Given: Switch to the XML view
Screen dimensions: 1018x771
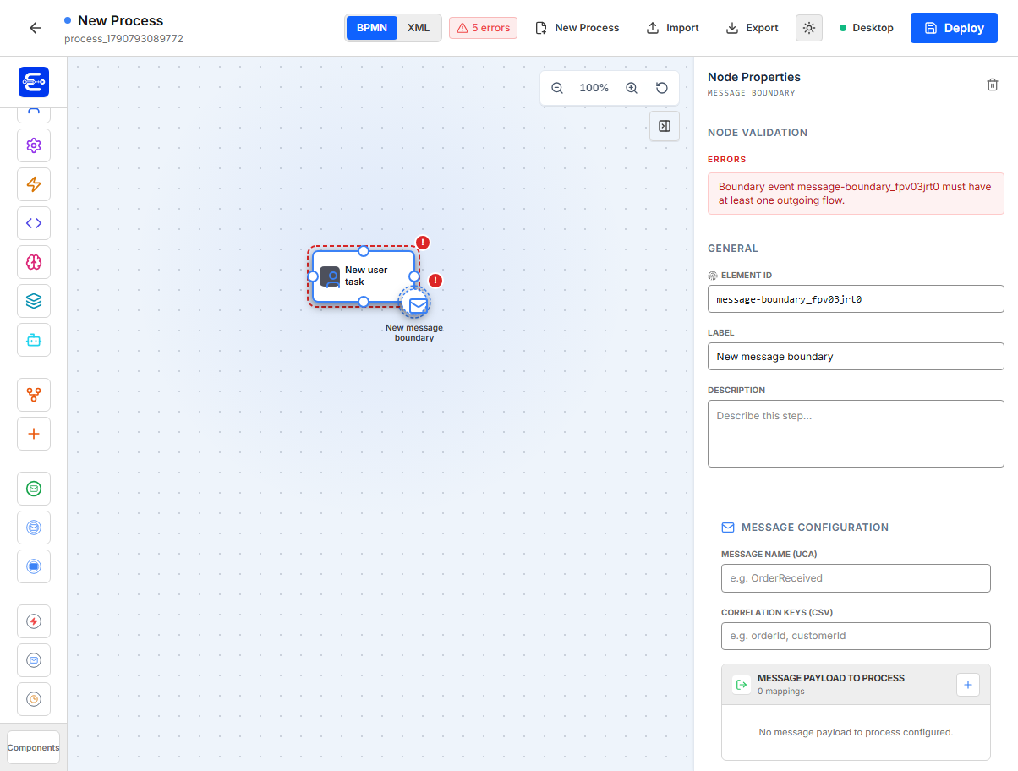Looking at the screenshot, I should point(419,28).
